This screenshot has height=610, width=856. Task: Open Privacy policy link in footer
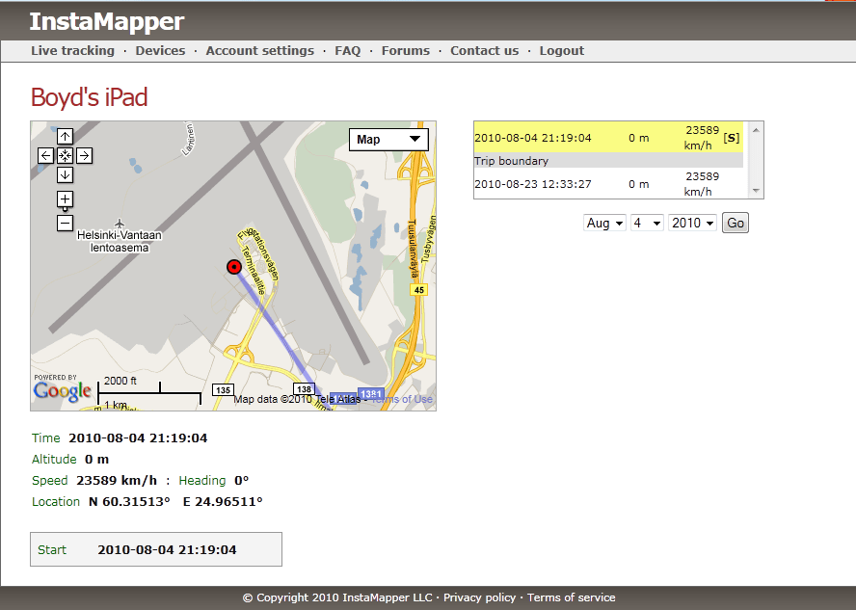(479, 597)
